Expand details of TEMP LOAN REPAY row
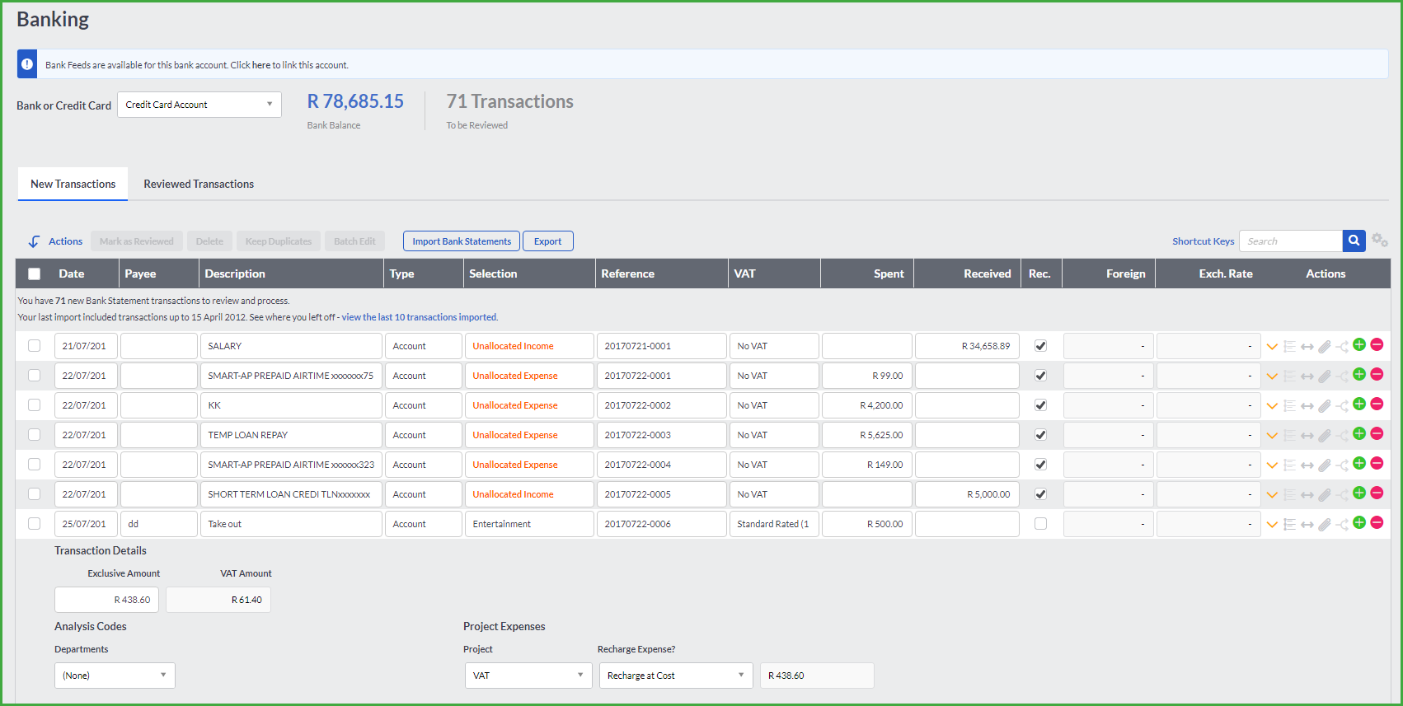The image size is (1403, 706). point(1272,436)
